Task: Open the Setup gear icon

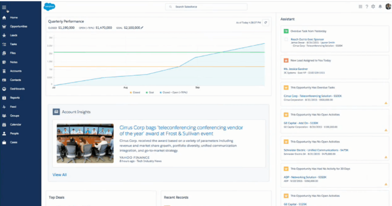Action: point(373,7)
